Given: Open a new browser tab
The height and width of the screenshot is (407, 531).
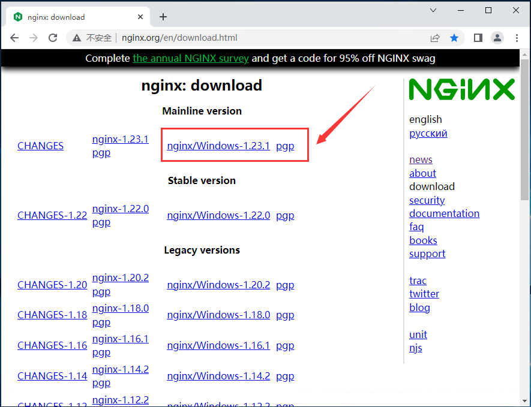Looking at the screenshot, I should 163,16.
